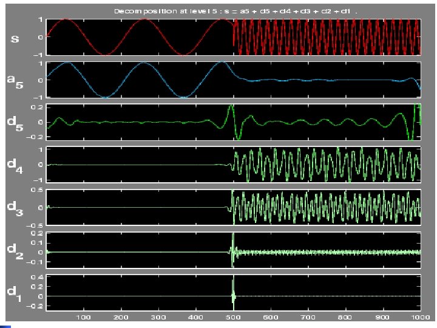Viewport: 437px width, 328px height.
Task: Click the '0.1' y-axis label of d2
Action: pyautogui.click(x=37, y=242)
